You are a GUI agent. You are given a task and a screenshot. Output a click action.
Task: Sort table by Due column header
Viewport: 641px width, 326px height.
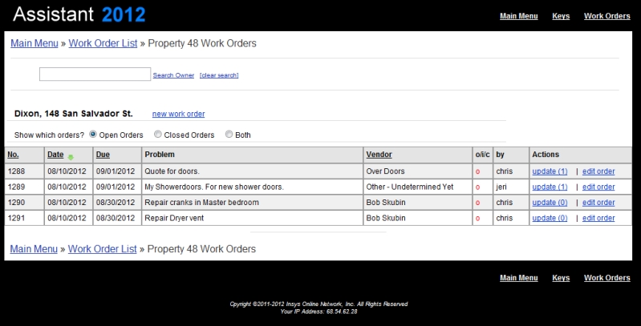coord(102,155)
